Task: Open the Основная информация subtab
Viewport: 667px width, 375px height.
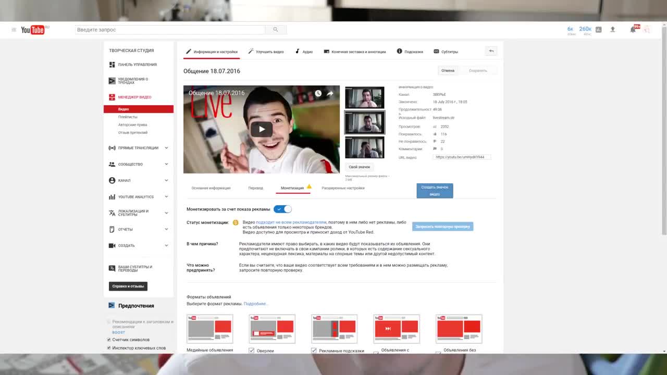Action: pyautogui.click(x=211, y=188)
